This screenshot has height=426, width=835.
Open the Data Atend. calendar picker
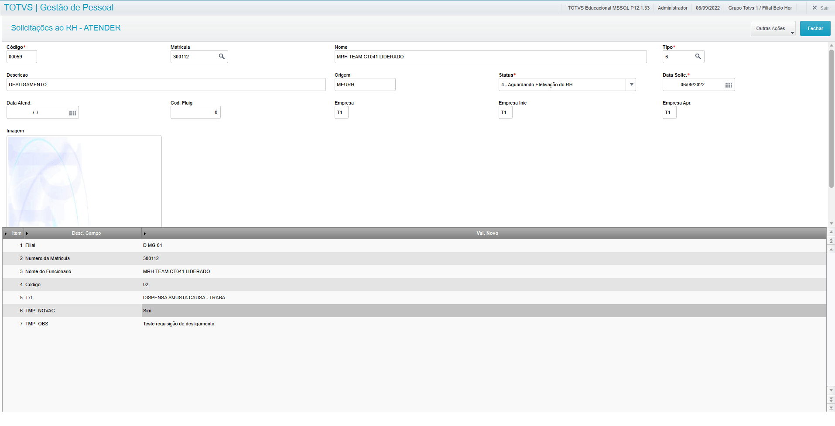[72, 112]
